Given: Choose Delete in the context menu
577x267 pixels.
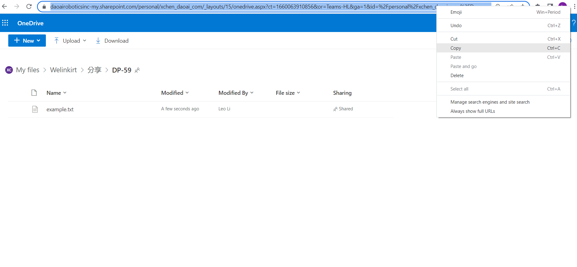Looking at the screenshot, I should tap(503, 76).
